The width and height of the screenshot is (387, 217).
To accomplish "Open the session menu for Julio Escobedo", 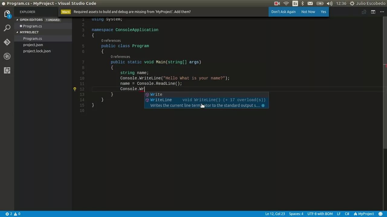I will coord(367,3).
